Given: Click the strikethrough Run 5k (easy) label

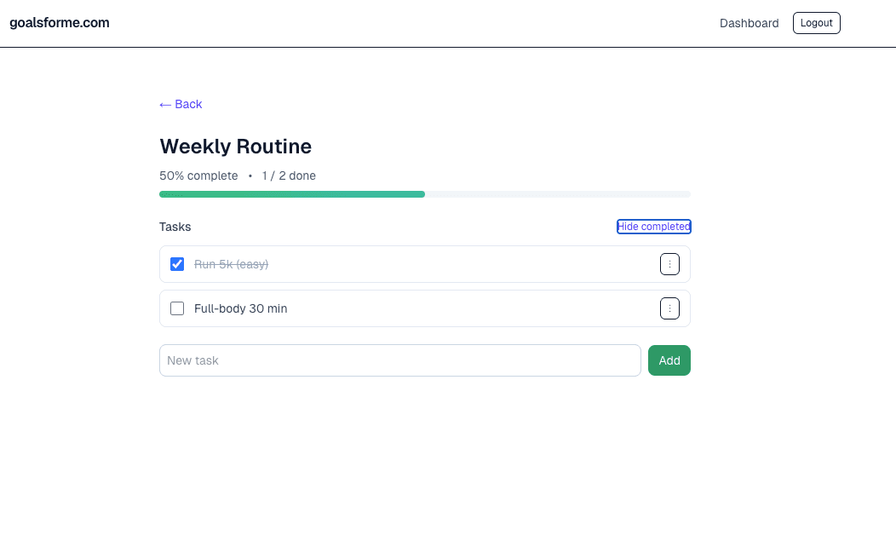Looking at the screenshot, I should (x=231, y=264).
